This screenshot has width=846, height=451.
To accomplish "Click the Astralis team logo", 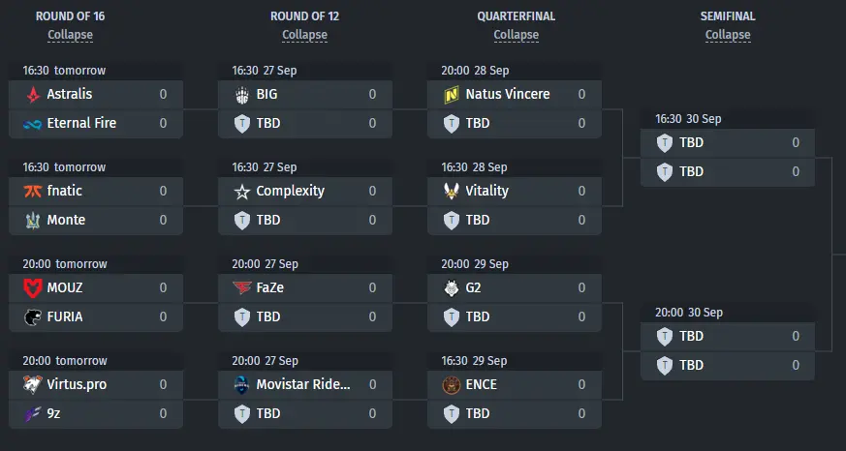I will pyautogui.click(x=33, y=95).
